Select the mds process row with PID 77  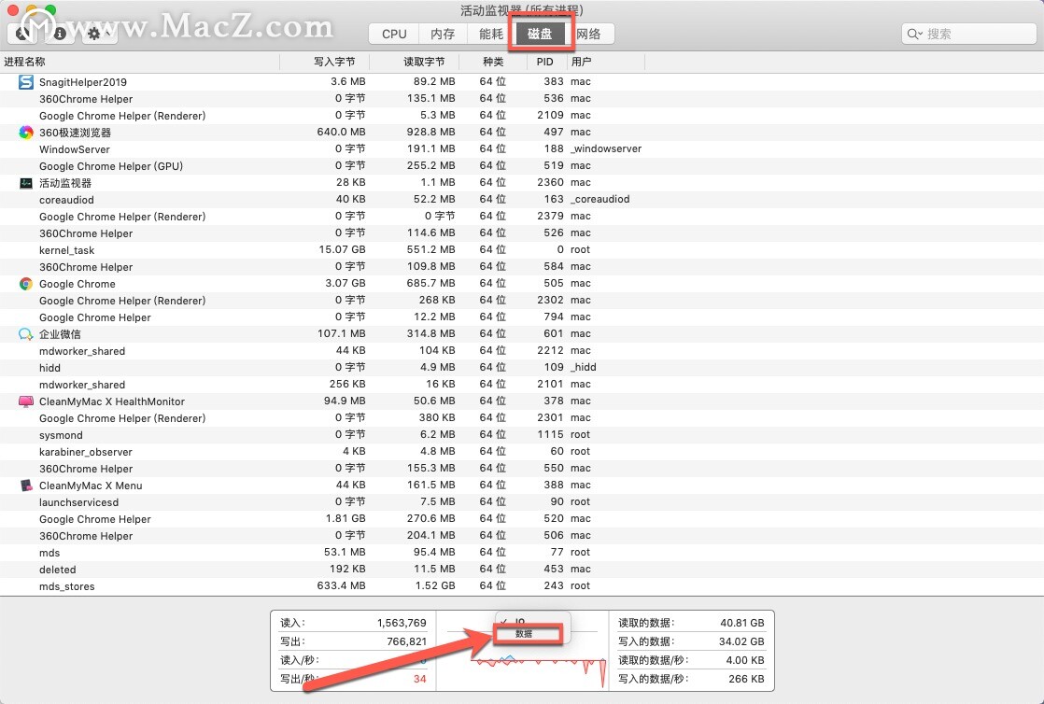tap(522, 553)
